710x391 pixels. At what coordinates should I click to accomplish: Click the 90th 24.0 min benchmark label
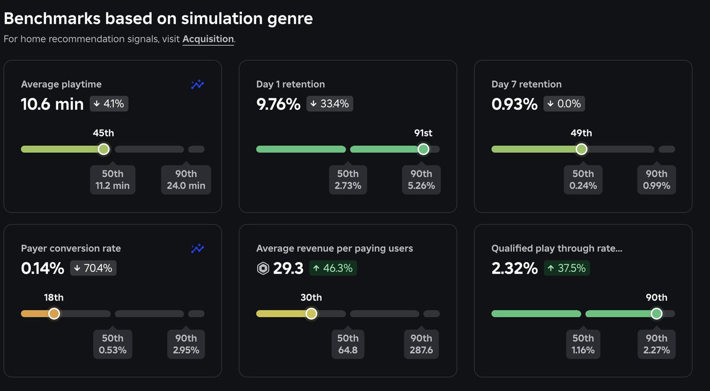[186, 180]
